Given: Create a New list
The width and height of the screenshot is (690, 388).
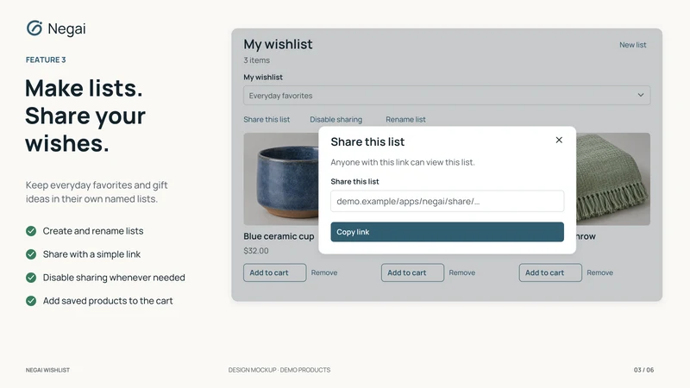Looking at the screenshot, I should tap(633, 45).
